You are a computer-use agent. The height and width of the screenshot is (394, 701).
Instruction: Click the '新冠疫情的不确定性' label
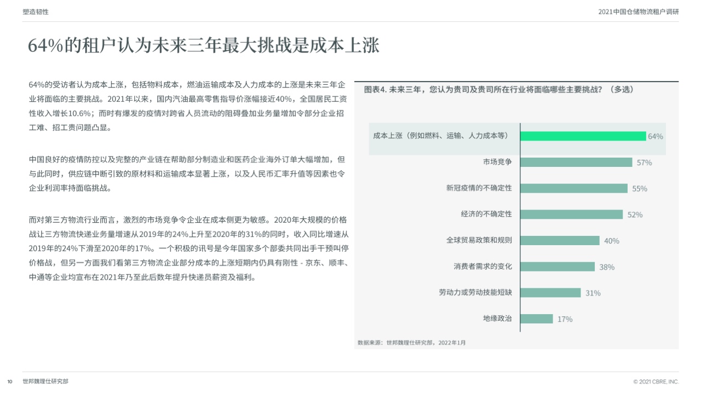[479, 188]
